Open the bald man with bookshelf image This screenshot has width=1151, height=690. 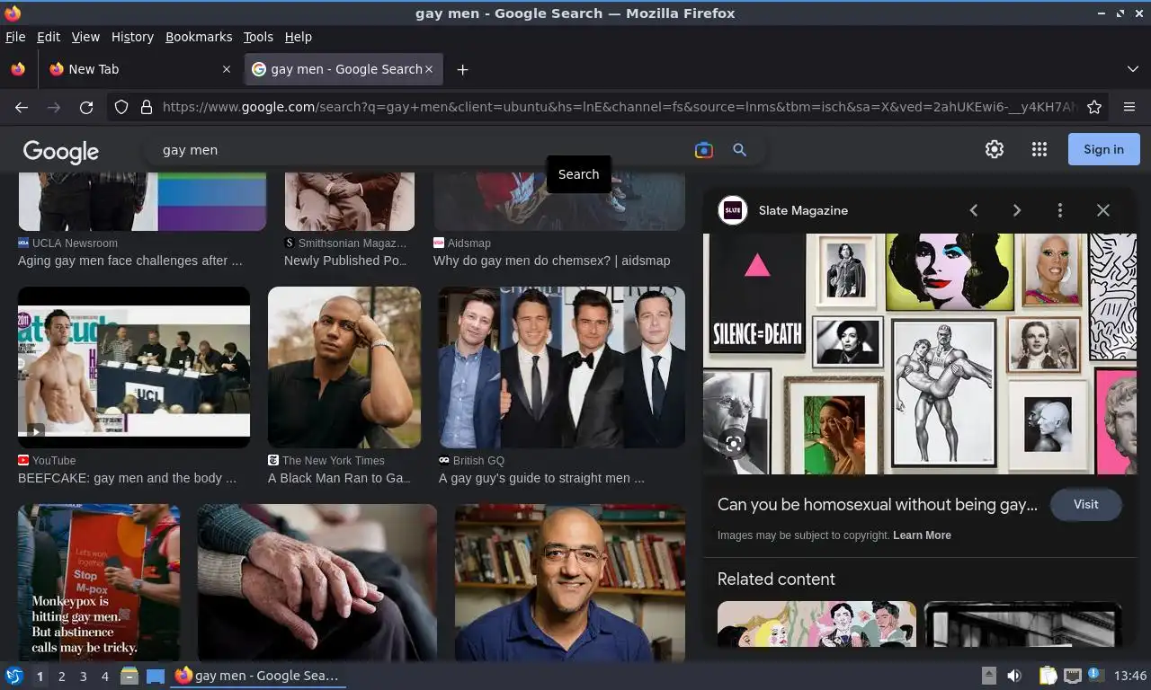pyautogui.click(x=570, y=583)
